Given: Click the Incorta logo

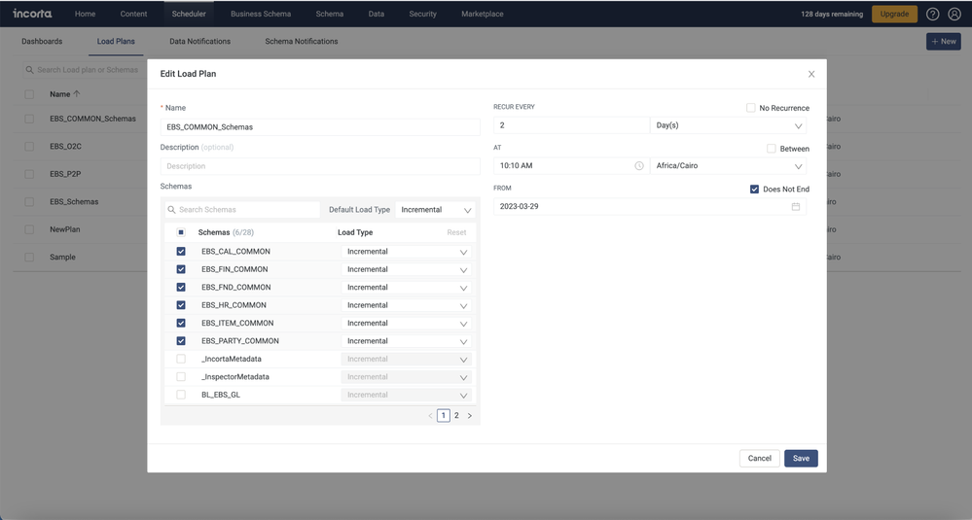Looking at the screenshot, I should click(32, 14).
